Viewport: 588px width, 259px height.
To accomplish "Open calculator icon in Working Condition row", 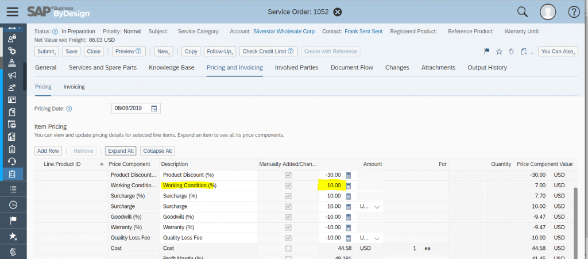I will click(349, 185).
